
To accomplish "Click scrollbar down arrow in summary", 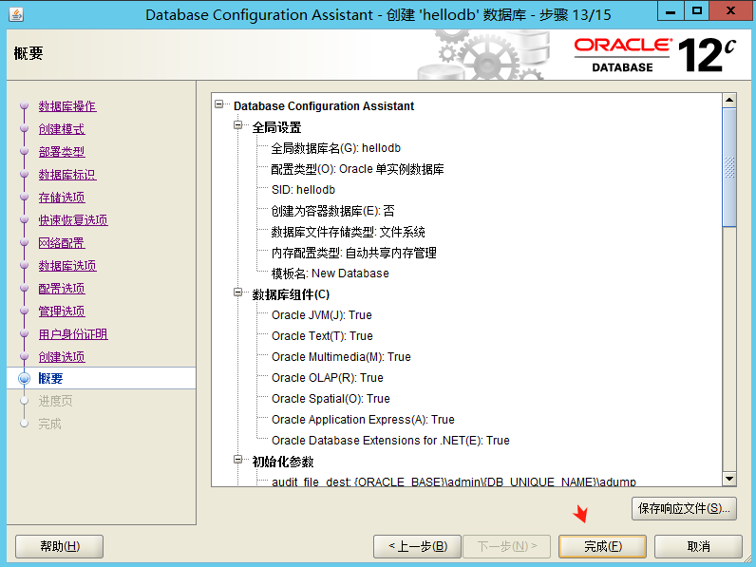I will pos(729,479).
